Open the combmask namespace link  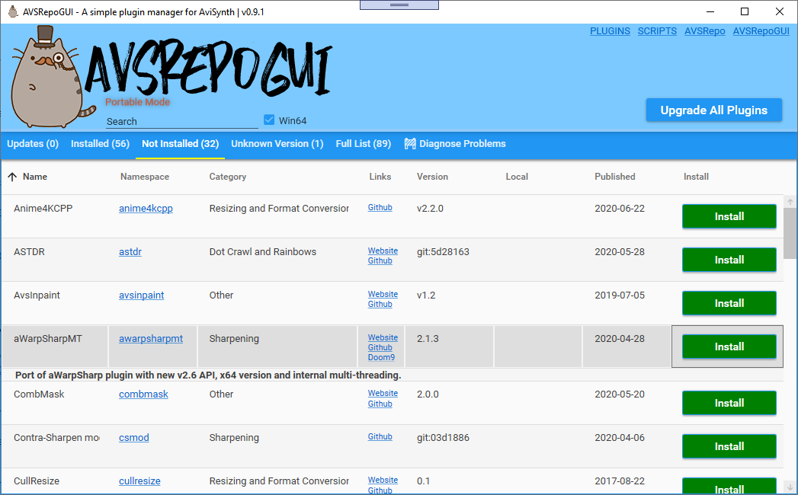coord(143,394)
